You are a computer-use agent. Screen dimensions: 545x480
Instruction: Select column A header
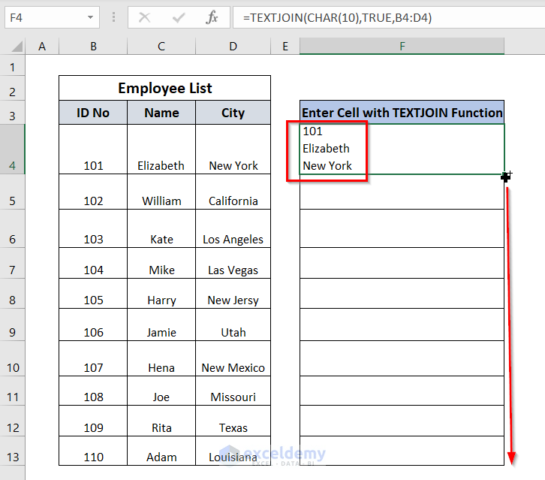(x=42, y=47)
